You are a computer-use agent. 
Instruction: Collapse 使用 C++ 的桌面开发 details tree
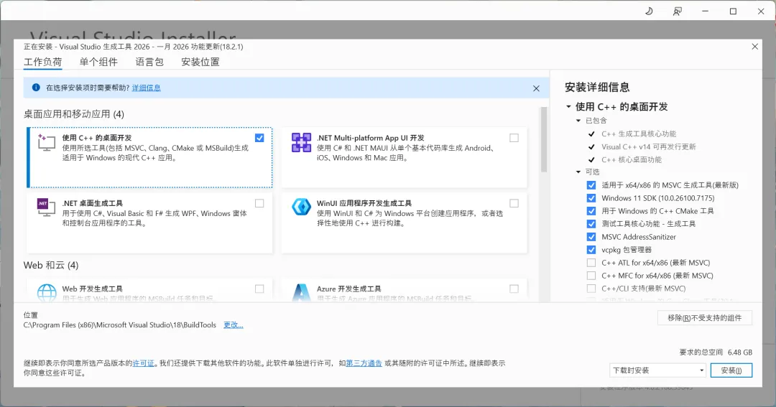click(x=568, y=107)
